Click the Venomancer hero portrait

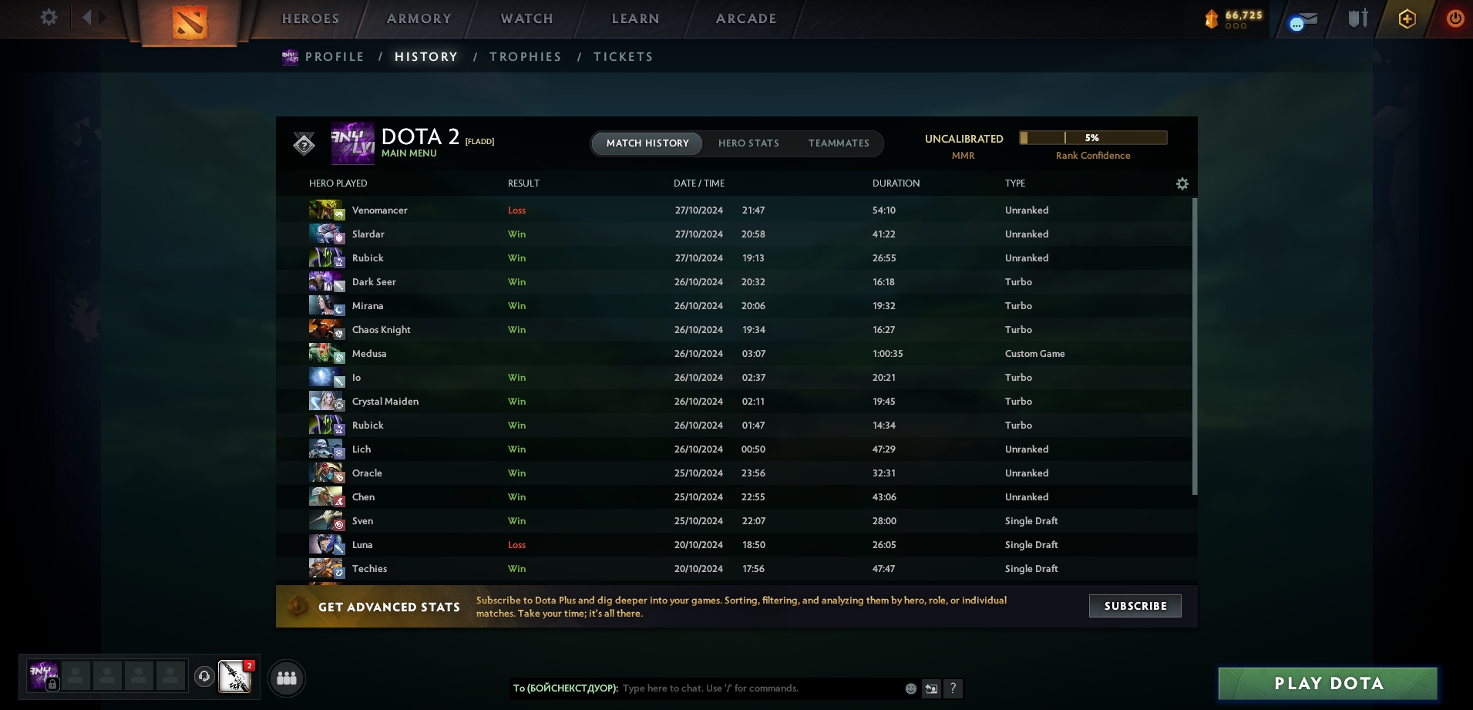tap(327, 210)
